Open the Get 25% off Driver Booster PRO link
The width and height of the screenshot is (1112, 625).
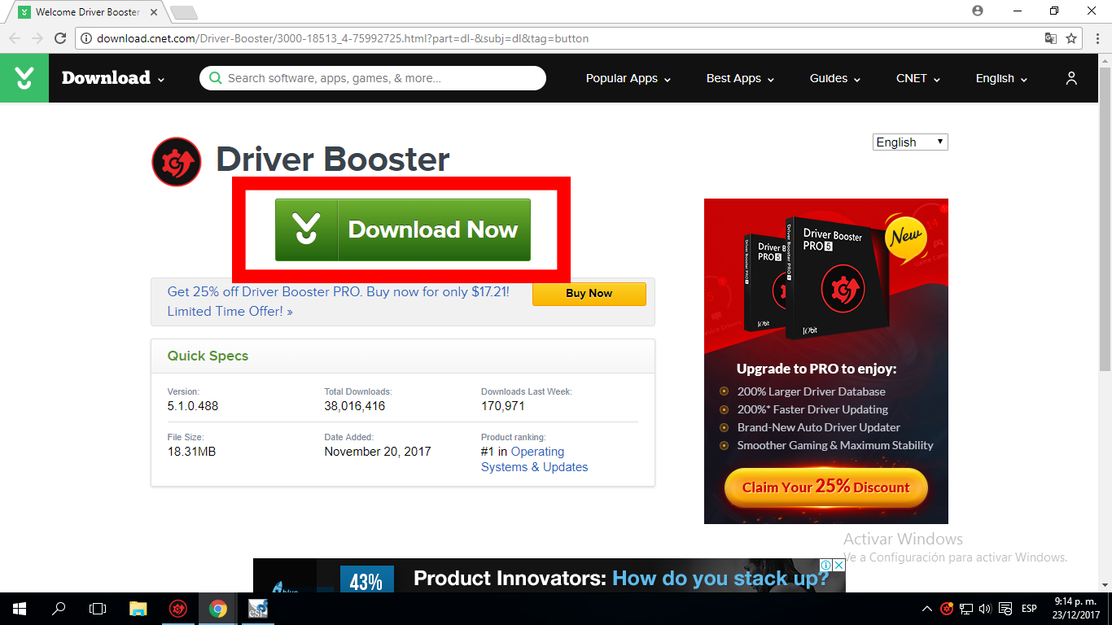pos(339,301)
